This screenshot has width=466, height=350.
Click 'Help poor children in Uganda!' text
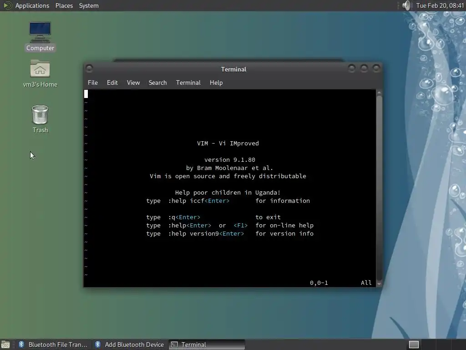pos(228,193)
